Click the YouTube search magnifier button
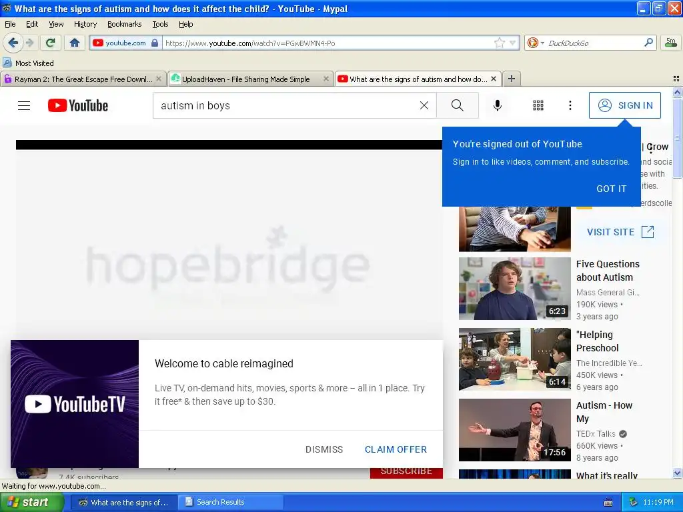683x512 pixels. point(458,105)
